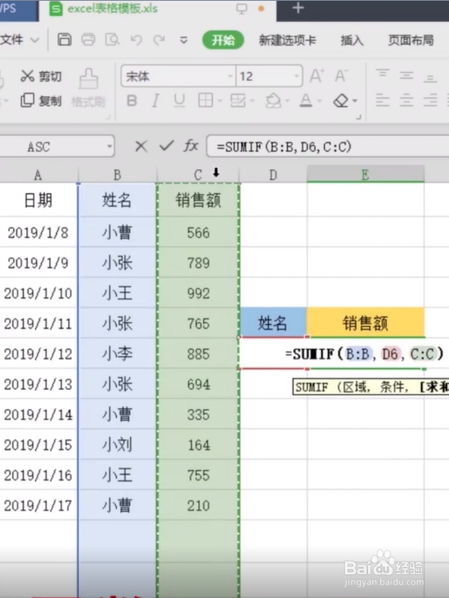Apply Bottom Align to cell
Screen dimensions: 449x598
coord(430,78)
